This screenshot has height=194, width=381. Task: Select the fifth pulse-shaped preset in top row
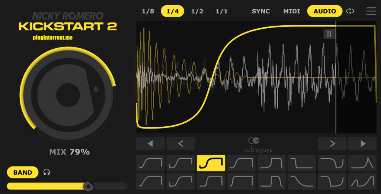271,163
